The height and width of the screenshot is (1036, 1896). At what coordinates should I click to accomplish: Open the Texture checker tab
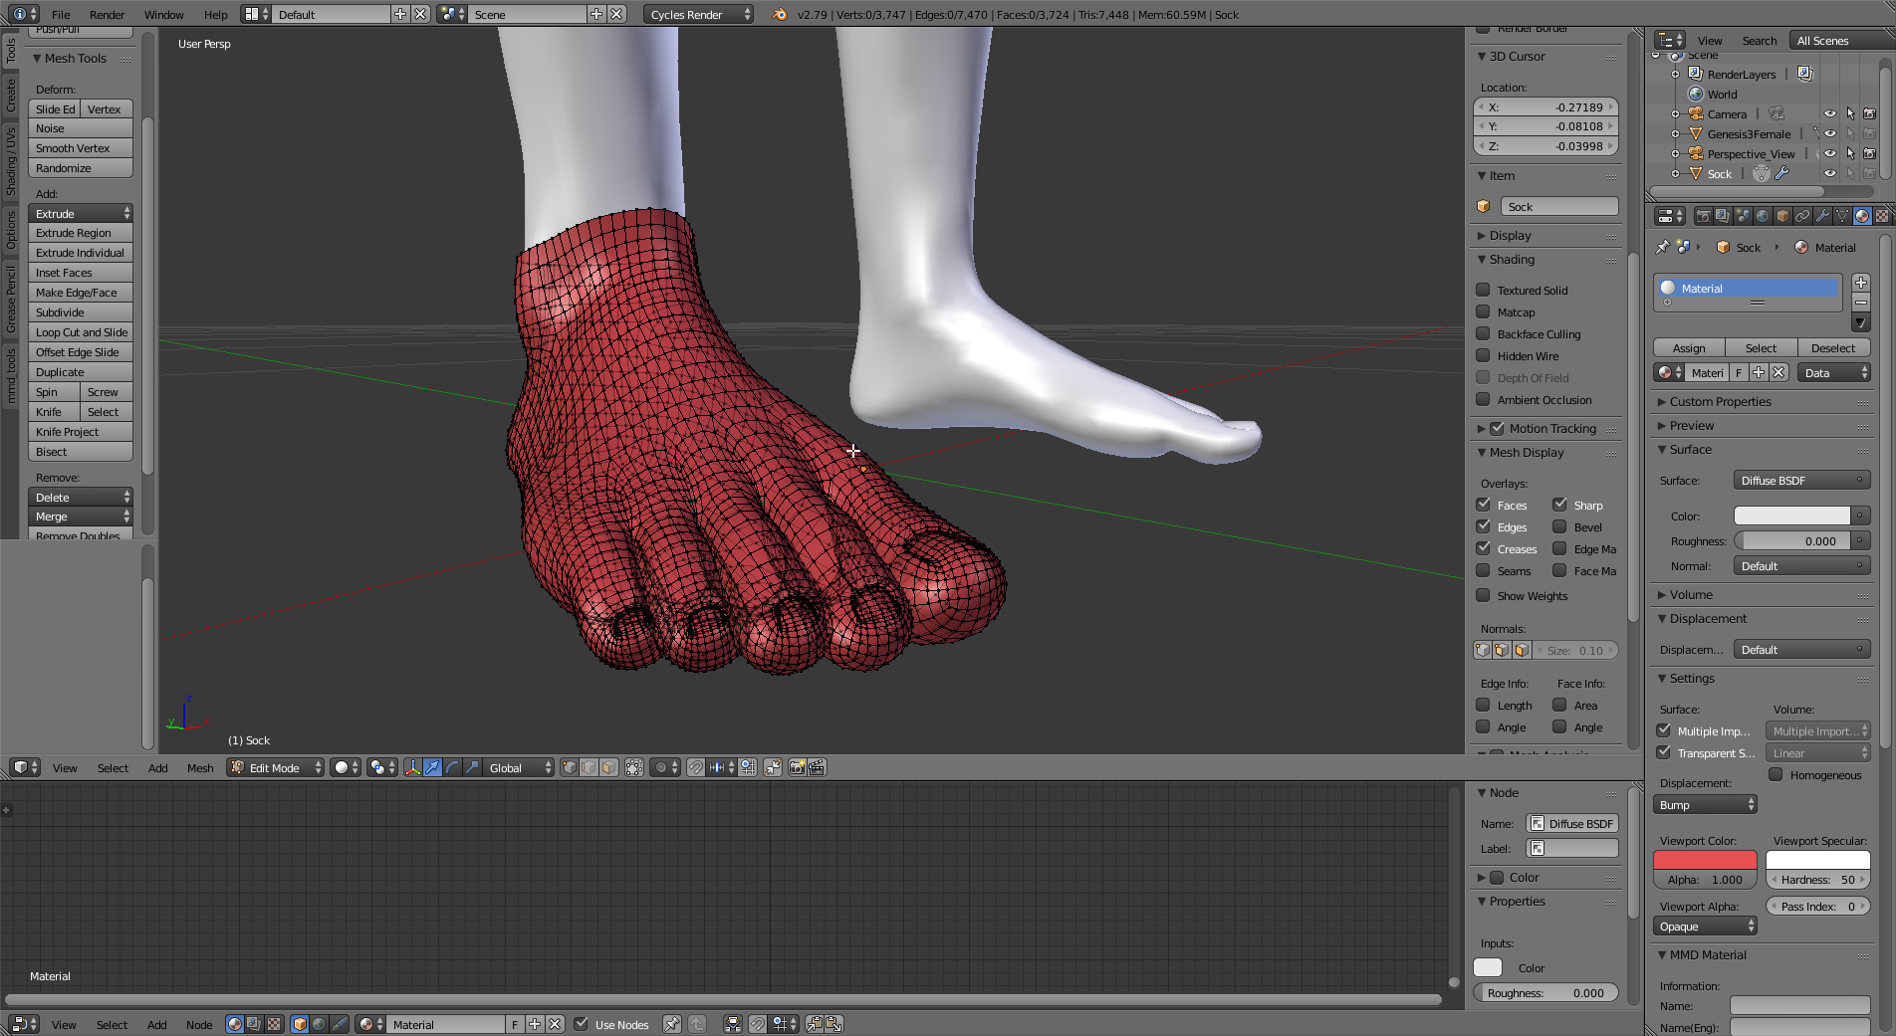coord(1882,216)
